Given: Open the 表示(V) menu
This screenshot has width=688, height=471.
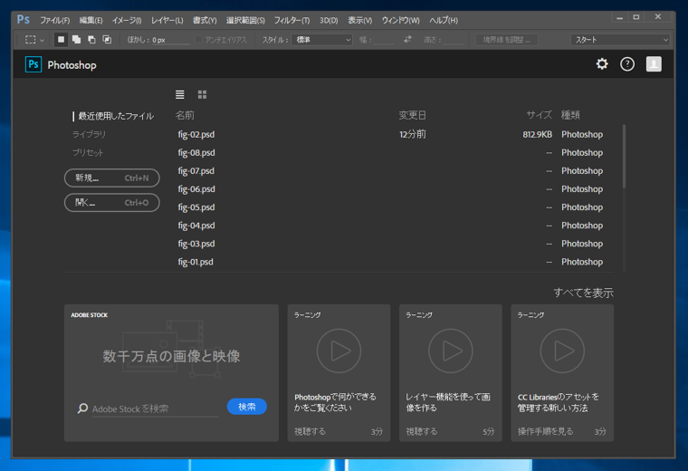Looking at the screenshot, I should tap(359, 20).
